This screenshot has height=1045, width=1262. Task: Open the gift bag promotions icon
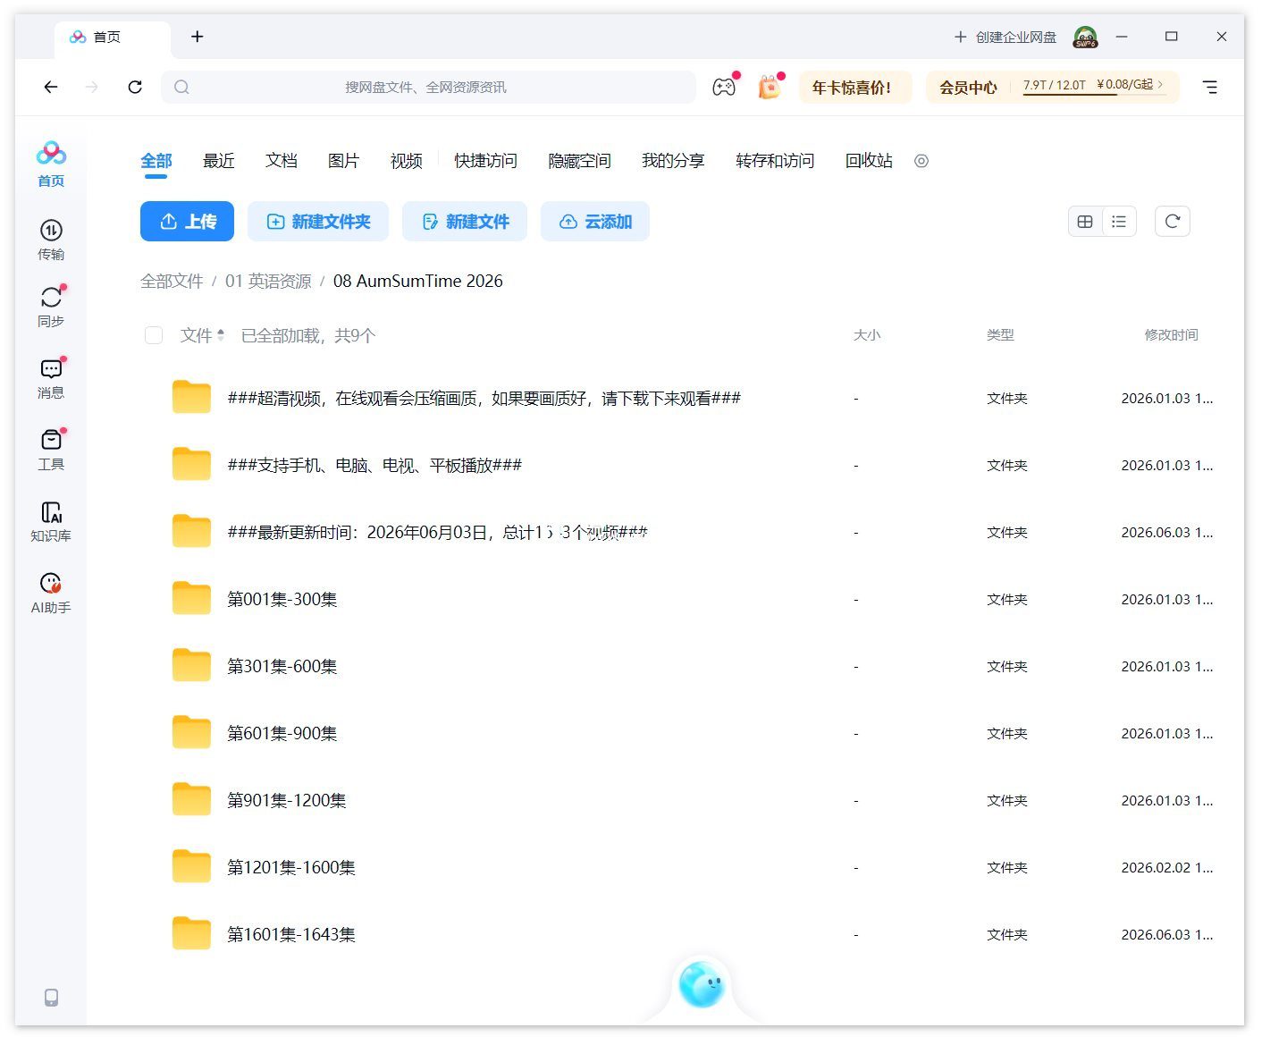click(x=769, y=87)
